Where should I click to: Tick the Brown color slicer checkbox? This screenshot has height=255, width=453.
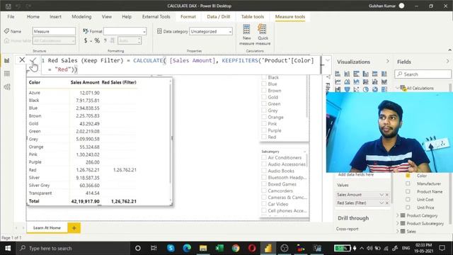tap(264, 91)
